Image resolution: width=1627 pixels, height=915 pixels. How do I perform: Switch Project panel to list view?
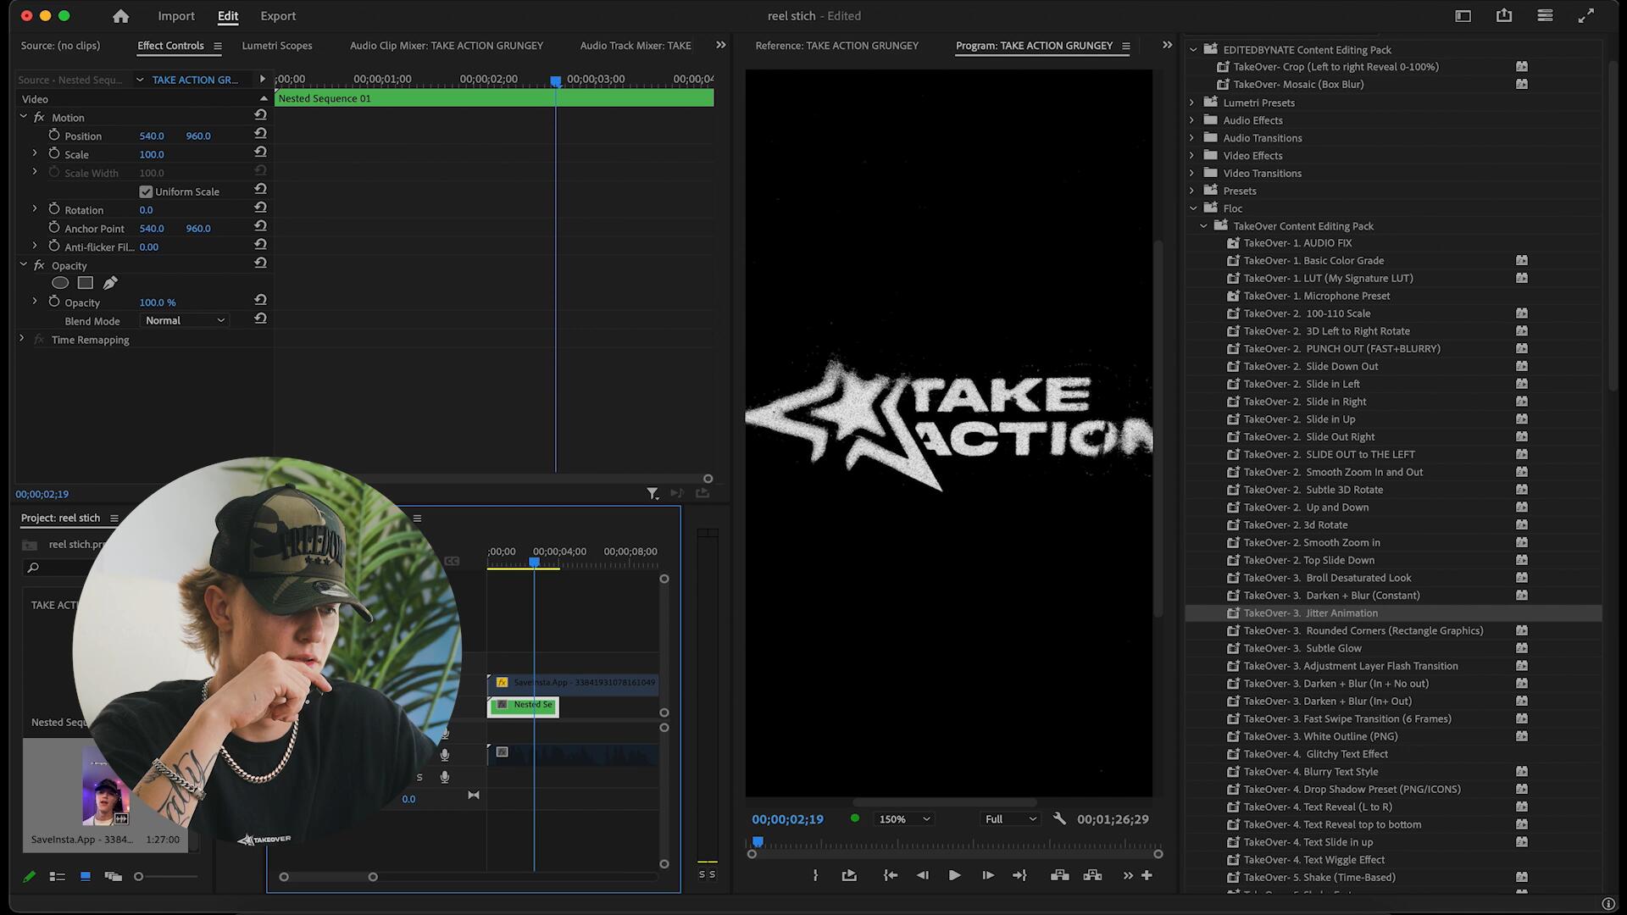[58, 877]
